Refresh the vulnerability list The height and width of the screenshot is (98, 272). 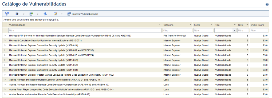pyautogui.click(x=45, y=14)
